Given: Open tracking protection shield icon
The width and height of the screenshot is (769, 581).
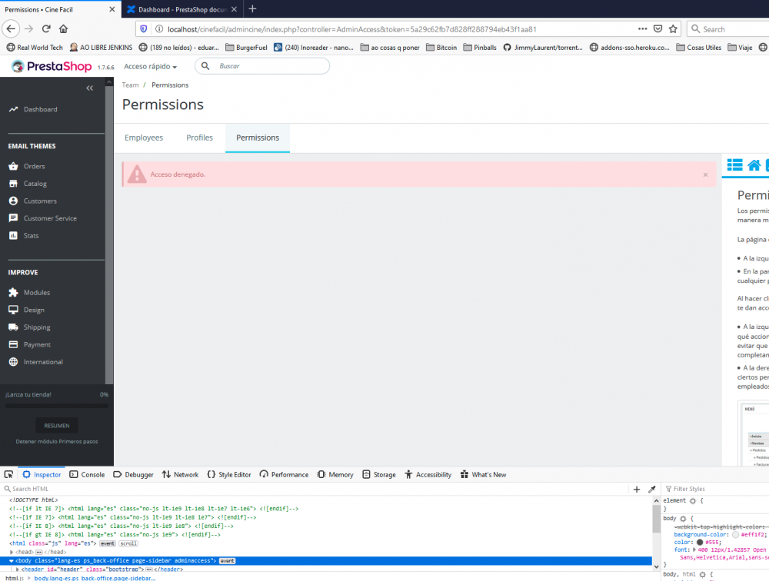Looking at the screenshot, I should pos(143,29).
